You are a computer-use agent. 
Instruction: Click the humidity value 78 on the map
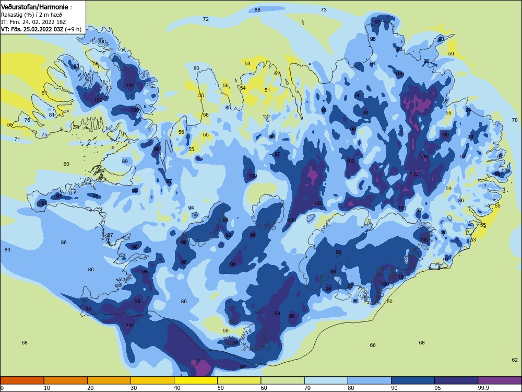(x=515, y=120)
